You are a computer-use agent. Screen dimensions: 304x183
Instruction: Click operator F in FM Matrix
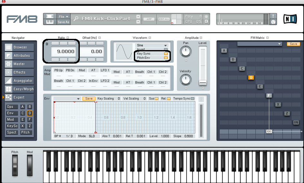pos(269,95)
